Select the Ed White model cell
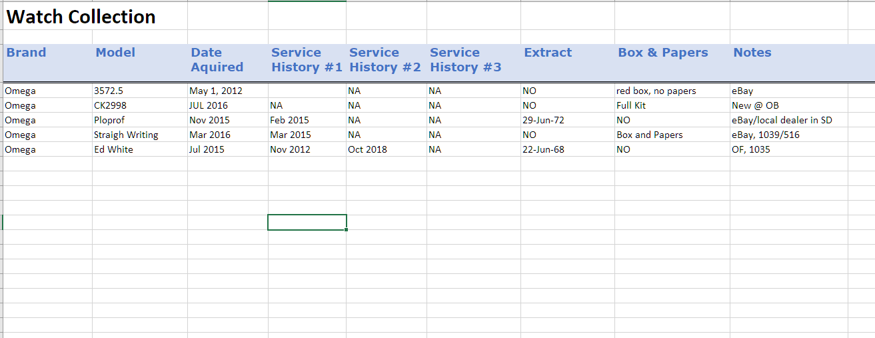 tap(113, 150)
